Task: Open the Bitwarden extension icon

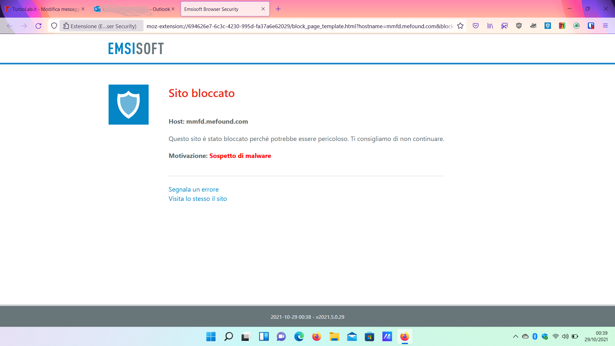Action: tap(591, 26)
